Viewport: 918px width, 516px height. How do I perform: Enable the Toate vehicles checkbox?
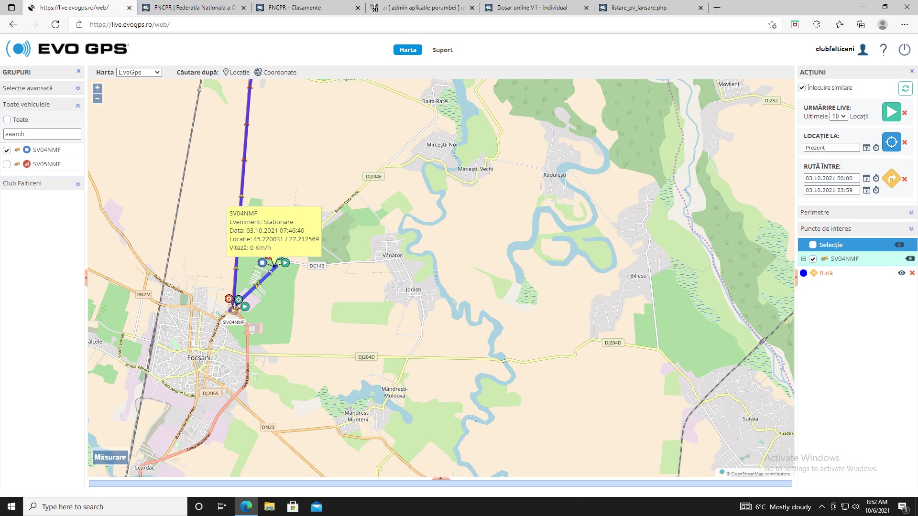[x=7, y=120]
